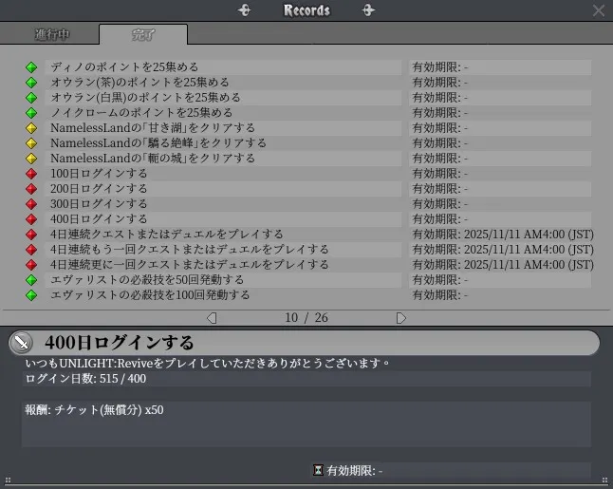Click green gem beside 必殺技を100回発動する
This screenshot has height=489, width=613.
tap(31, 295)
